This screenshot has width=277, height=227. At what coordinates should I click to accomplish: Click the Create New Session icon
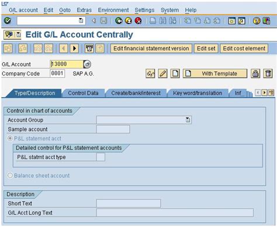coord(231,20)
